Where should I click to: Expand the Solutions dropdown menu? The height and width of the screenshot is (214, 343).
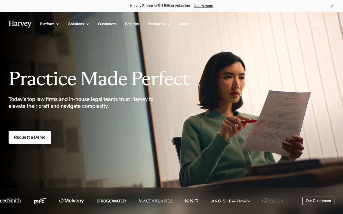coord(79,24)
